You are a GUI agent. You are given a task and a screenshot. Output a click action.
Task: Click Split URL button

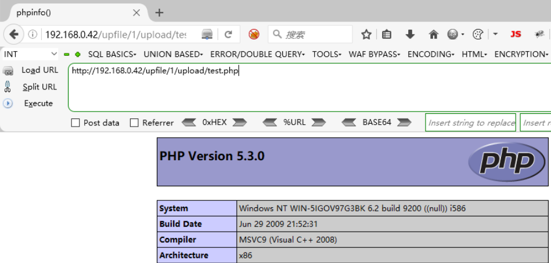pyautogui.click(x=39, y=87)
